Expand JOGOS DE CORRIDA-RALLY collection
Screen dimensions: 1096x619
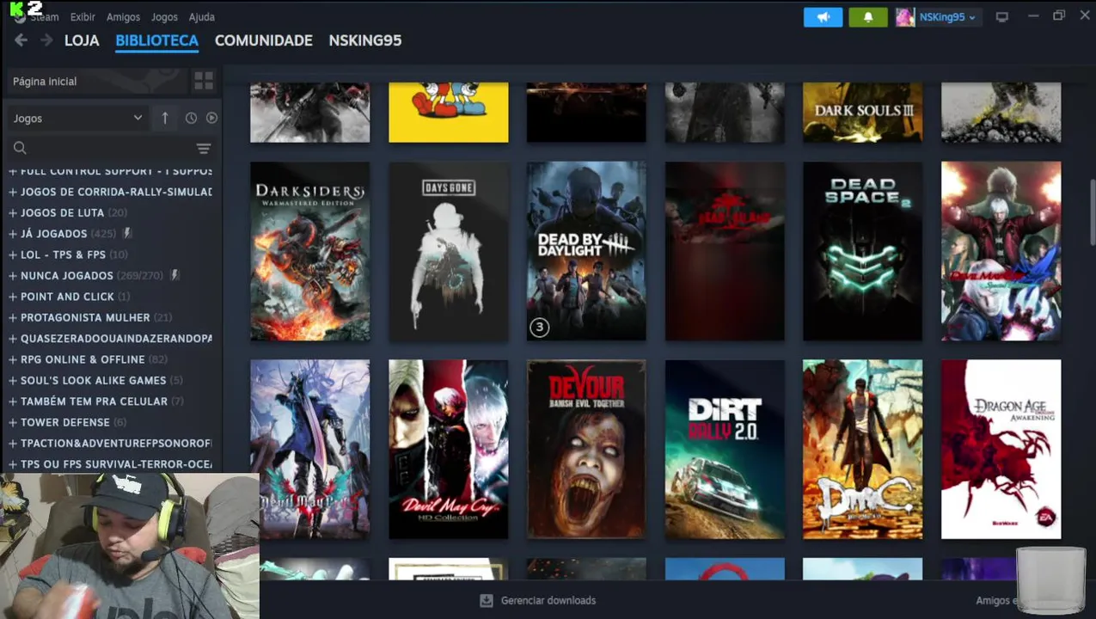click(13, 192)
